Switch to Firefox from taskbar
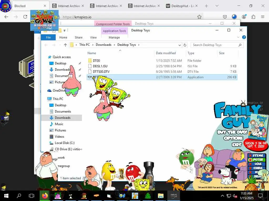Image resolution: width=269 pixels, height=201 pixels. [x=45, y=196]
